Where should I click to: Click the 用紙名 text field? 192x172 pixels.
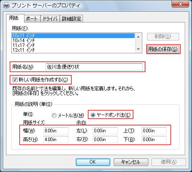(x=94, y=67)
